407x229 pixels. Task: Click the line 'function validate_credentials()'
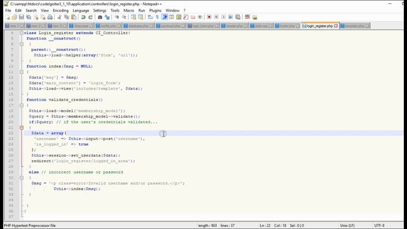(65, 100)
